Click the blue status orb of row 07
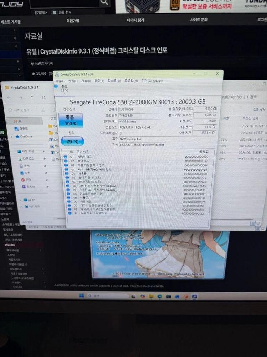The image size is (267, 357). click(x=67, y=182)
